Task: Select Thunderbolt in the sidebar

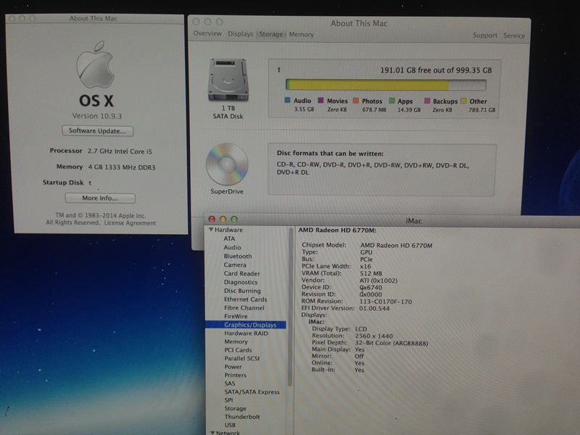Action: 242,417
